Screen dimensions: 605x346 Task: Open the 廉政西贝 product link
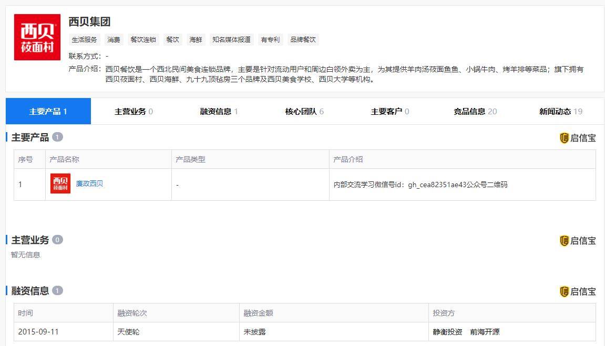[89, 183]
